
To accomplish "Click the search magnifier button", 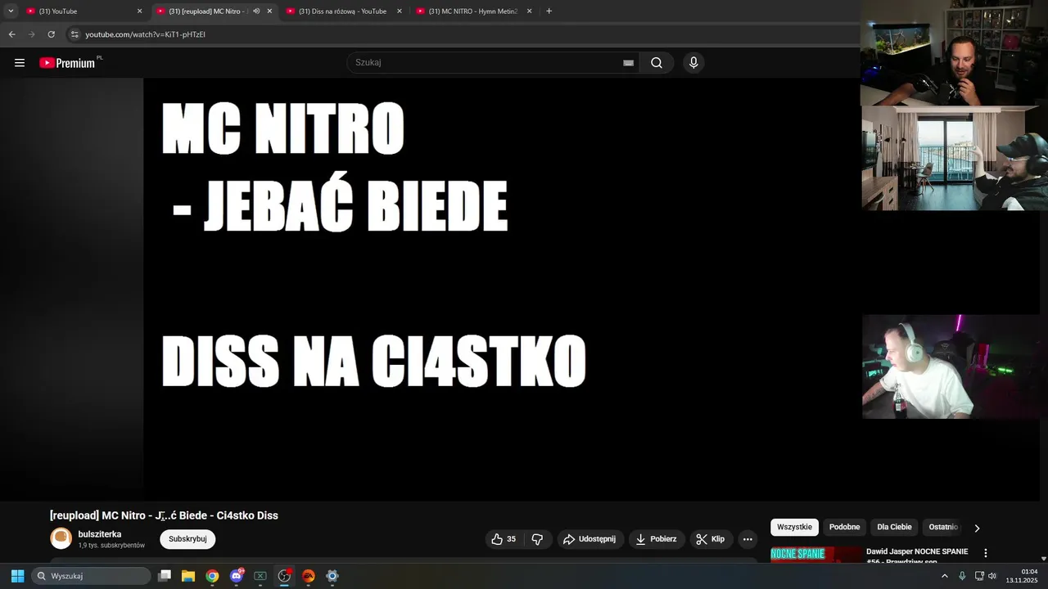I will [657, 63].
